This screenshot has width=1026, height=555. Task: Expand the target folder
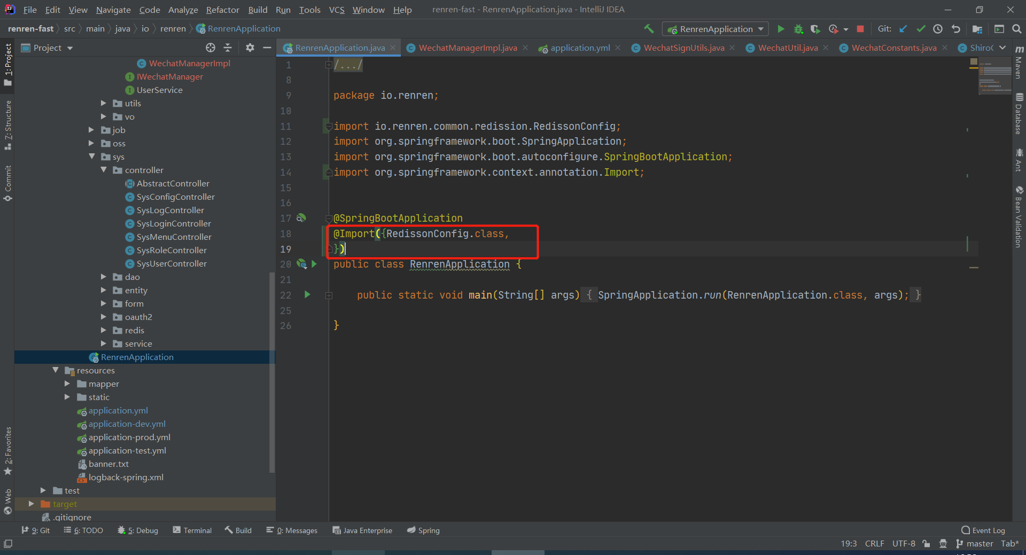[32, 504]
